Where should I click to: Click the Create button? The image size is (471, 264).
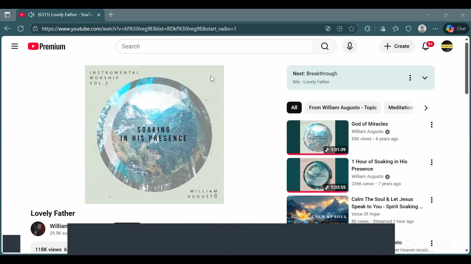397,46
